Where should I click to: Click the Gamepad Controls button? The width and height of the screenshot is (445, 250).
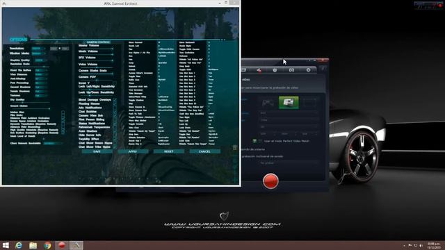[x=97, y=42]
